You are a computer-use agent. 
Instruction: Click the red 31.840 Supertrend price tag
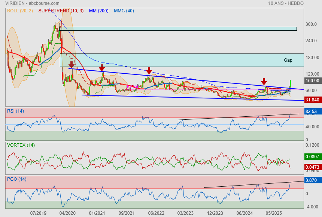(x=312, y=100)
